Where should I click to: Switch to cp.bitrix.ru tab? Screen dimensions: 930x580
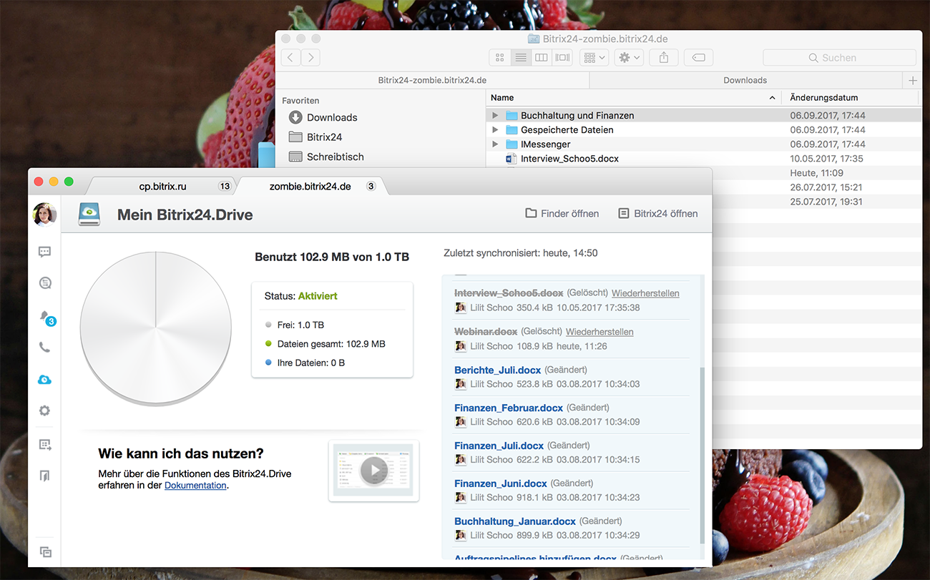pyautogui.click(x=162, y=186)
